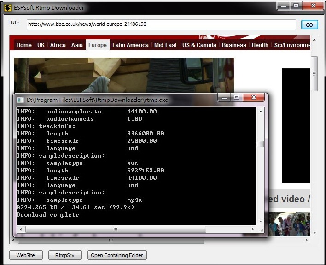Click the value '25000.00' in console

(142, 141)
